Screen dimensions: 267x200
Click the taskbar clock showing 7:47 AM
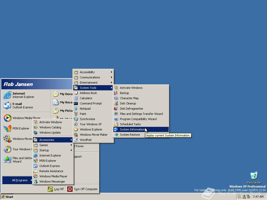258,197
